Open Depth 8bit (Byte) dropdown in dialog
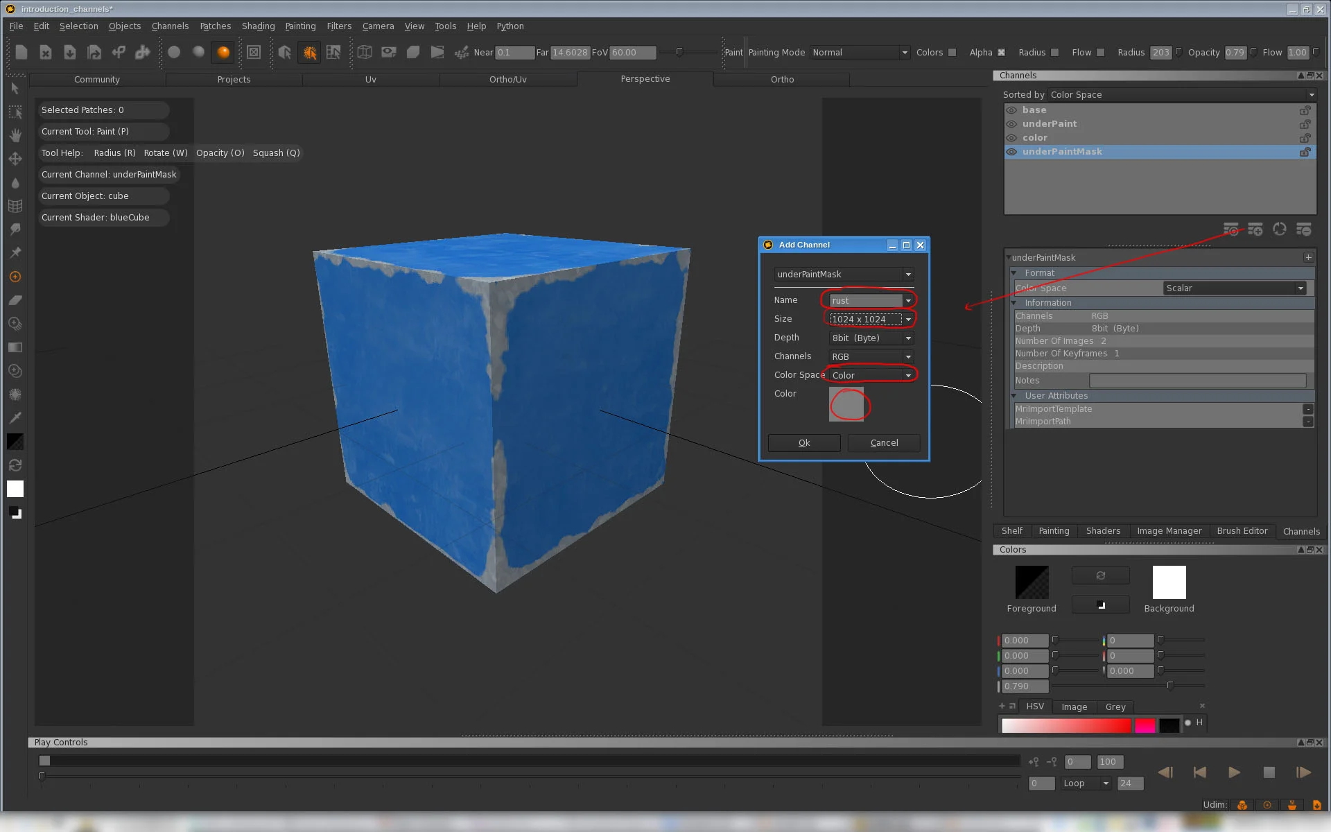 (871, 338)
